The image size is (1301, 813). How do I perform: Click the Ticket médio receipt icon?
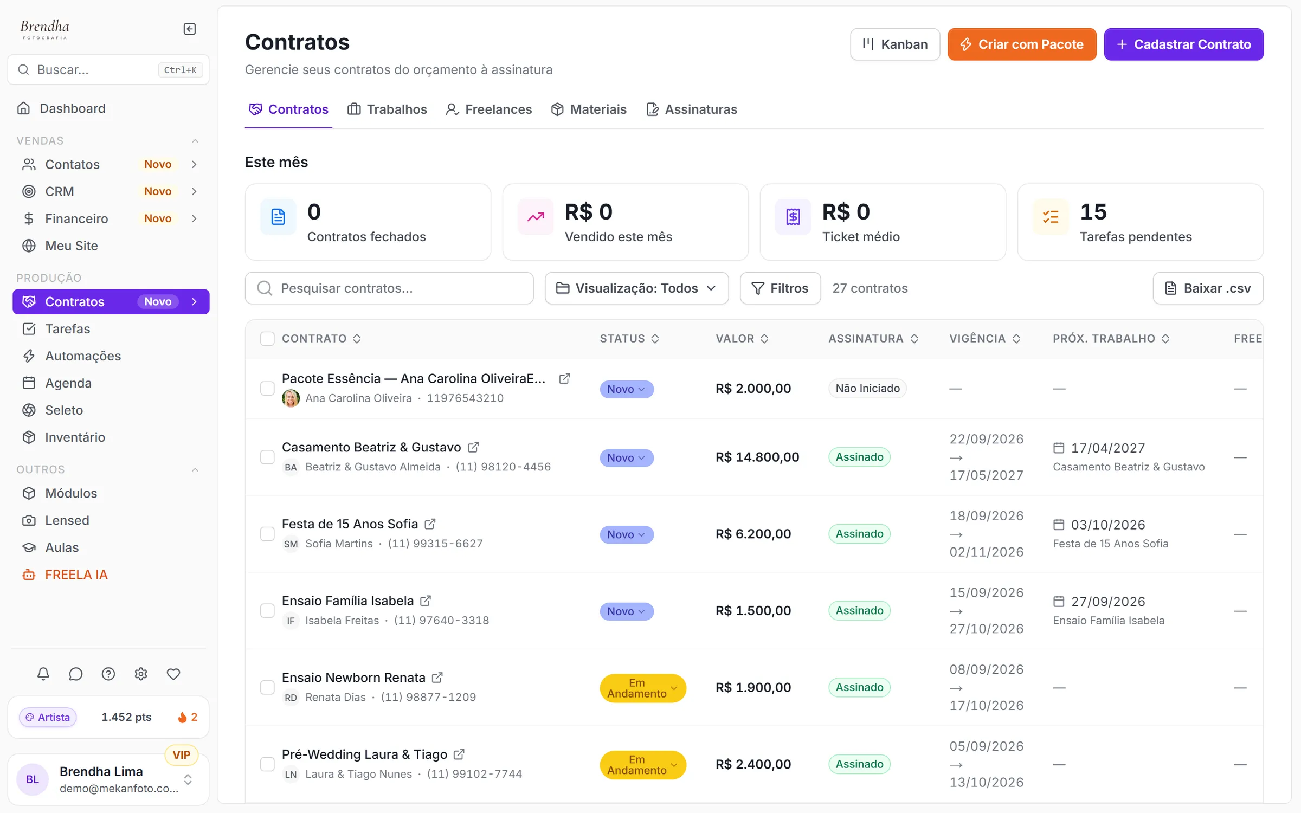(793, 217)
